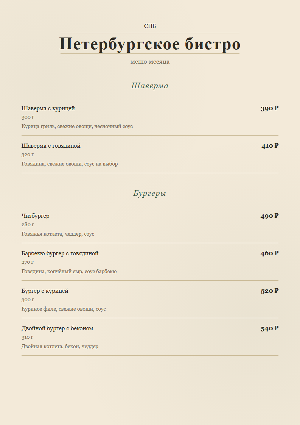
Task: Click the Петербургское бистро title
Action: pos(150,44)
